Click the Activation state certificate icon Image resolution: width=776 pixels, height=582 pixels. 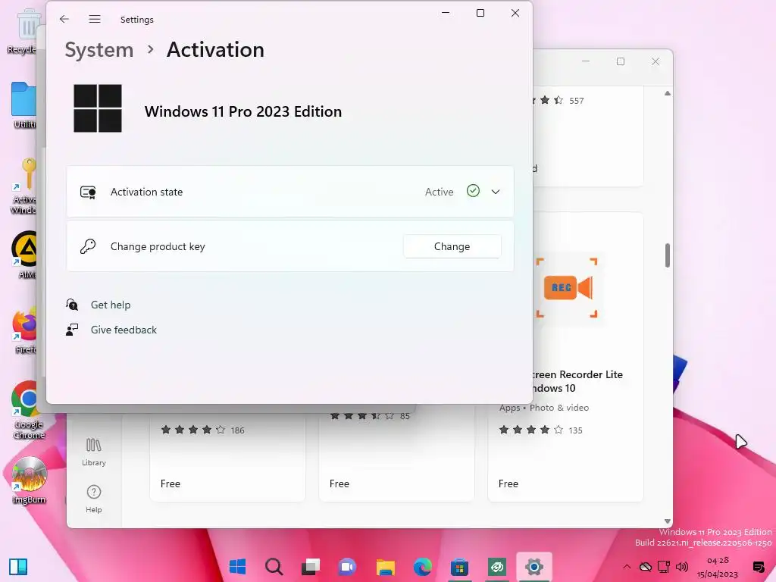88,192
